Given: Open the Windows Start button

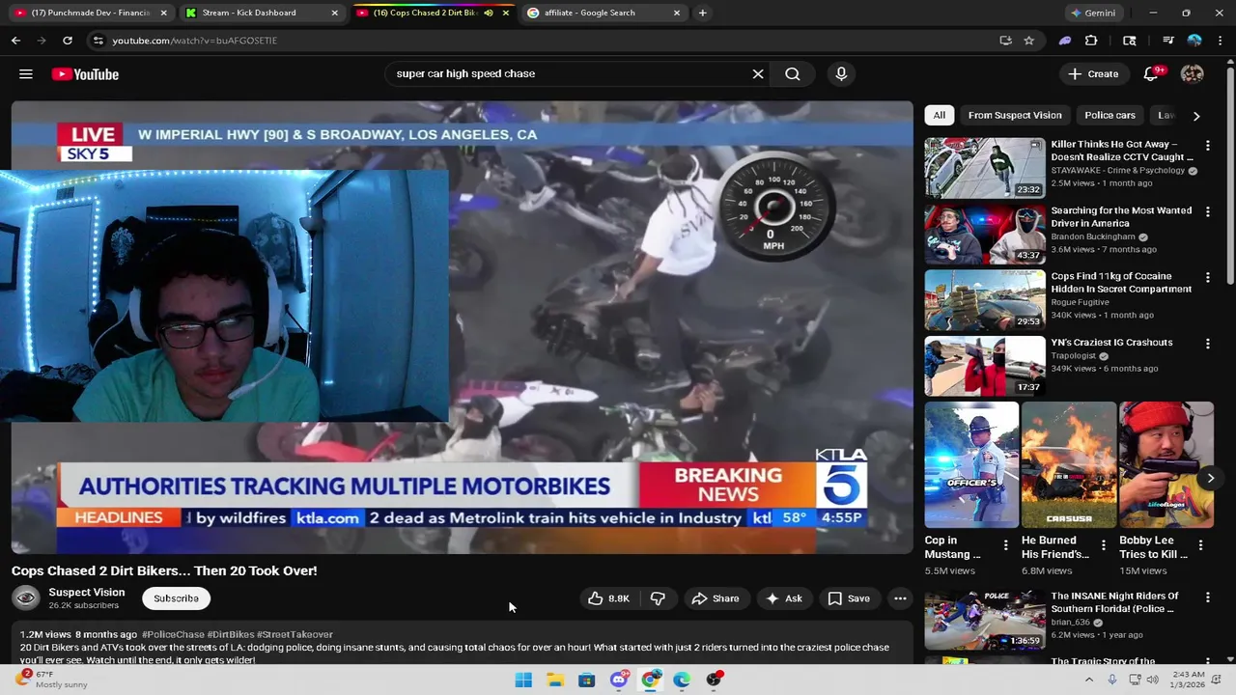Looking at the screenshot, I should [523, 680].
